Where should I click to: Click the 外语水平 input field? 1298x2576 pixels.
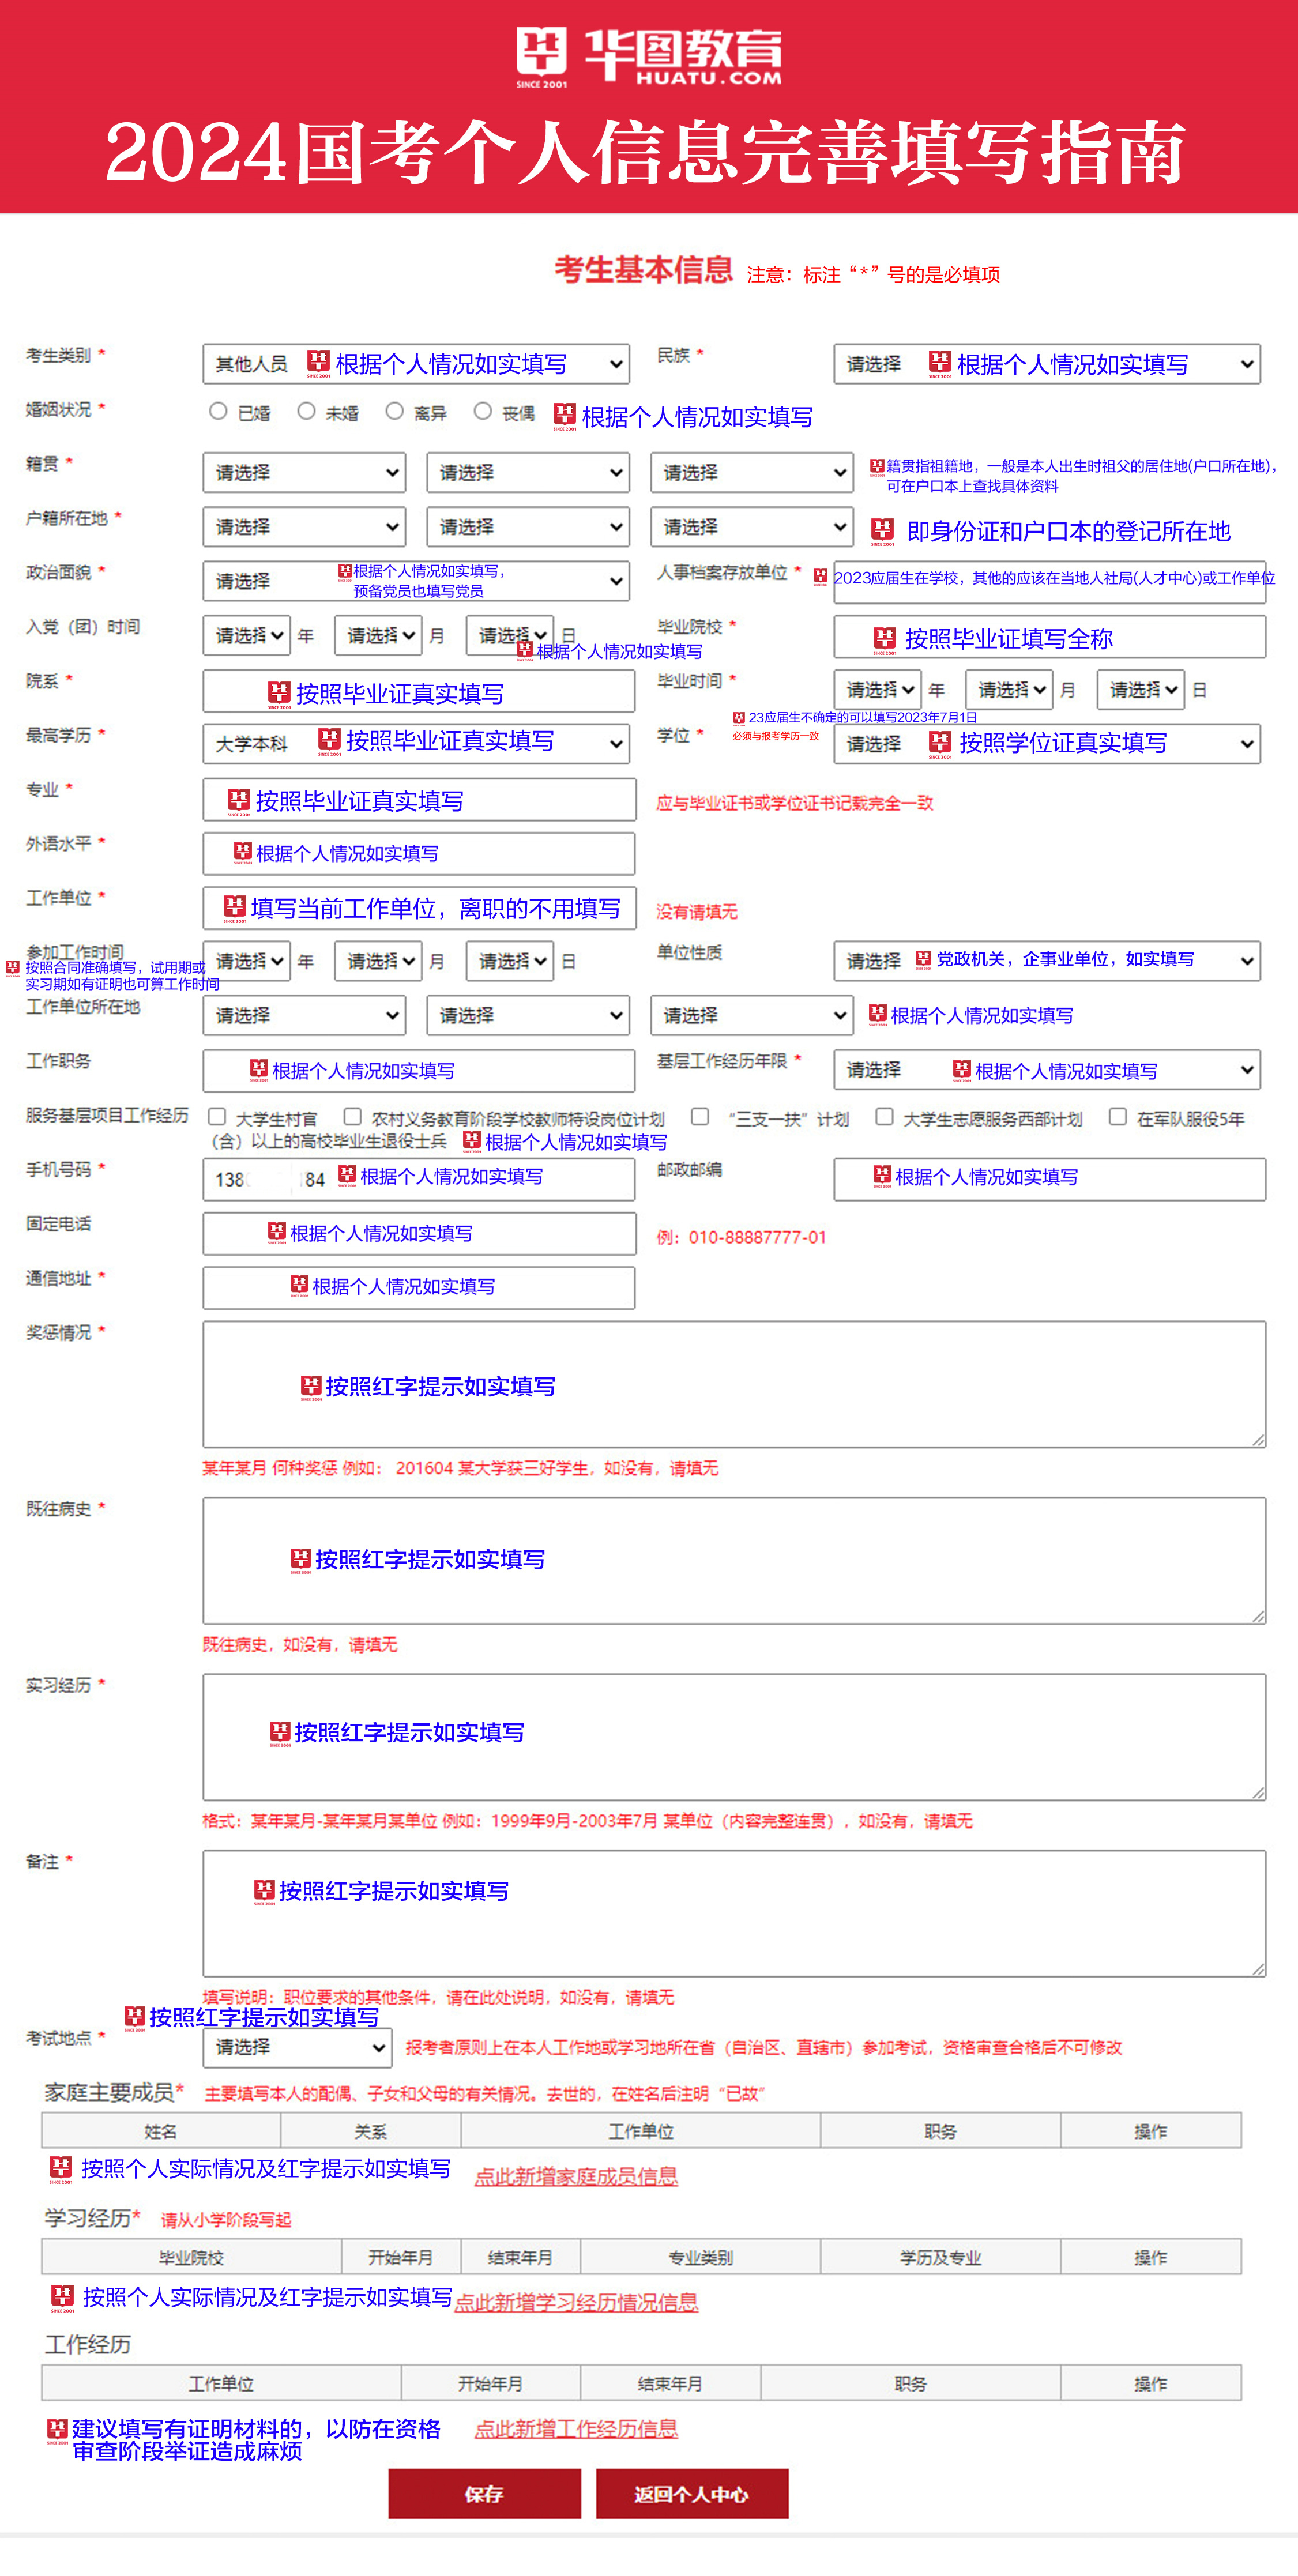[x=419, y=854]
